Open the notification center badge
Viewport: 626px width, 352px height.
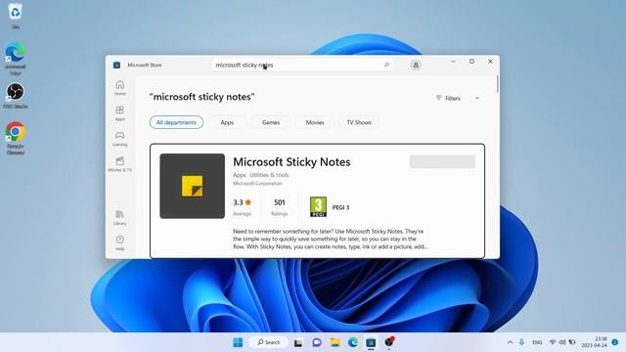615,342
